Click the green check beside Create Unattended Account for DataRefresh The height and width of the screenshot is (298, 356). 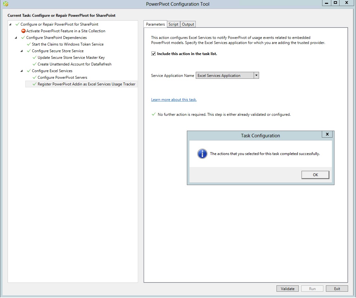pos(34,64)
